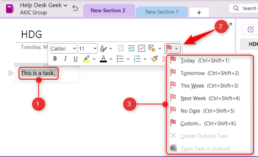Click the increase indent icon
This screenshot has height=157, width=258.
(131, 48)
